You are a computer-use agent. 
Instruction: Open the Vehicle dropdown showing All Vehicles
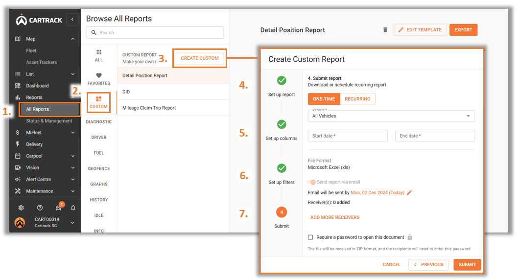(x=391, y=116)
